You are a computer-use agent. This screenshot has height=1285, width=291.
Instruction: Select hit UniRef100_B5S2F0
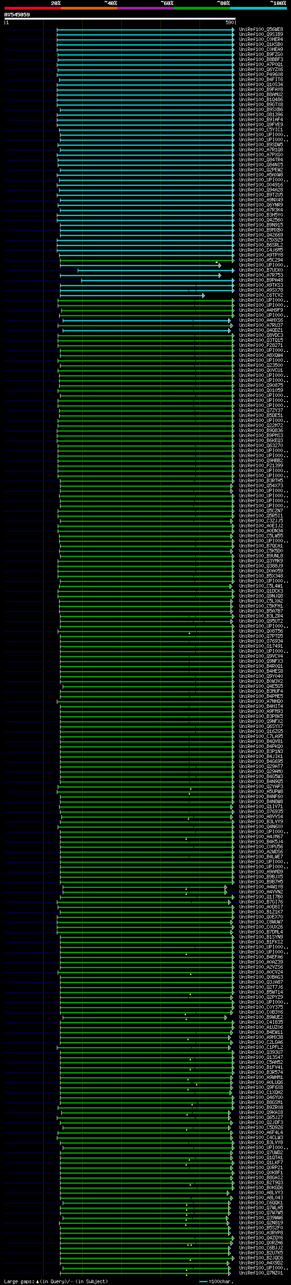click(261, 1228)
